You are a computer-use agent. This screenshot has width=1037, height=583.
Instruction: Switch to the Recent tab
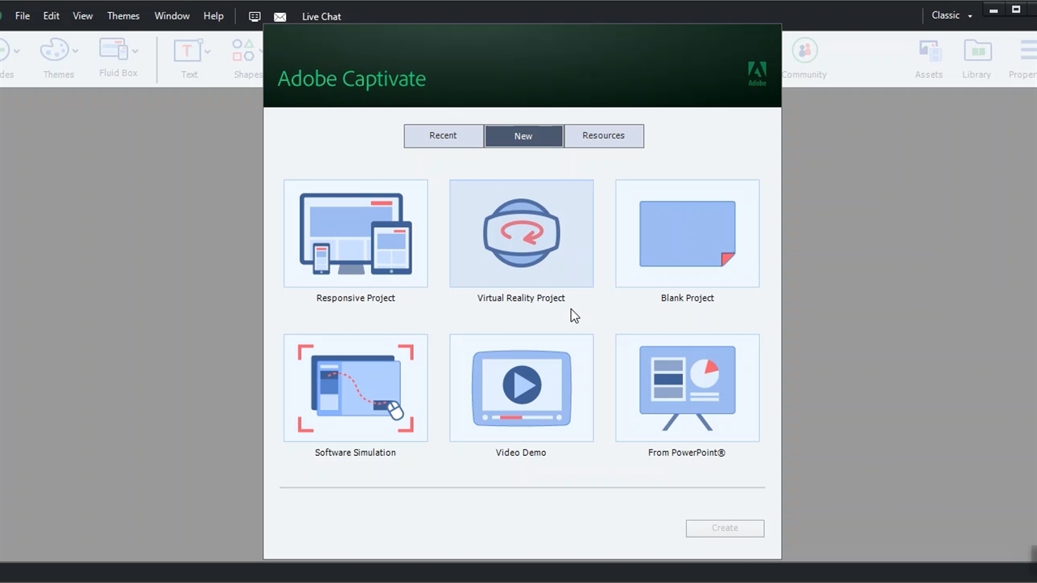coord(443,136)
